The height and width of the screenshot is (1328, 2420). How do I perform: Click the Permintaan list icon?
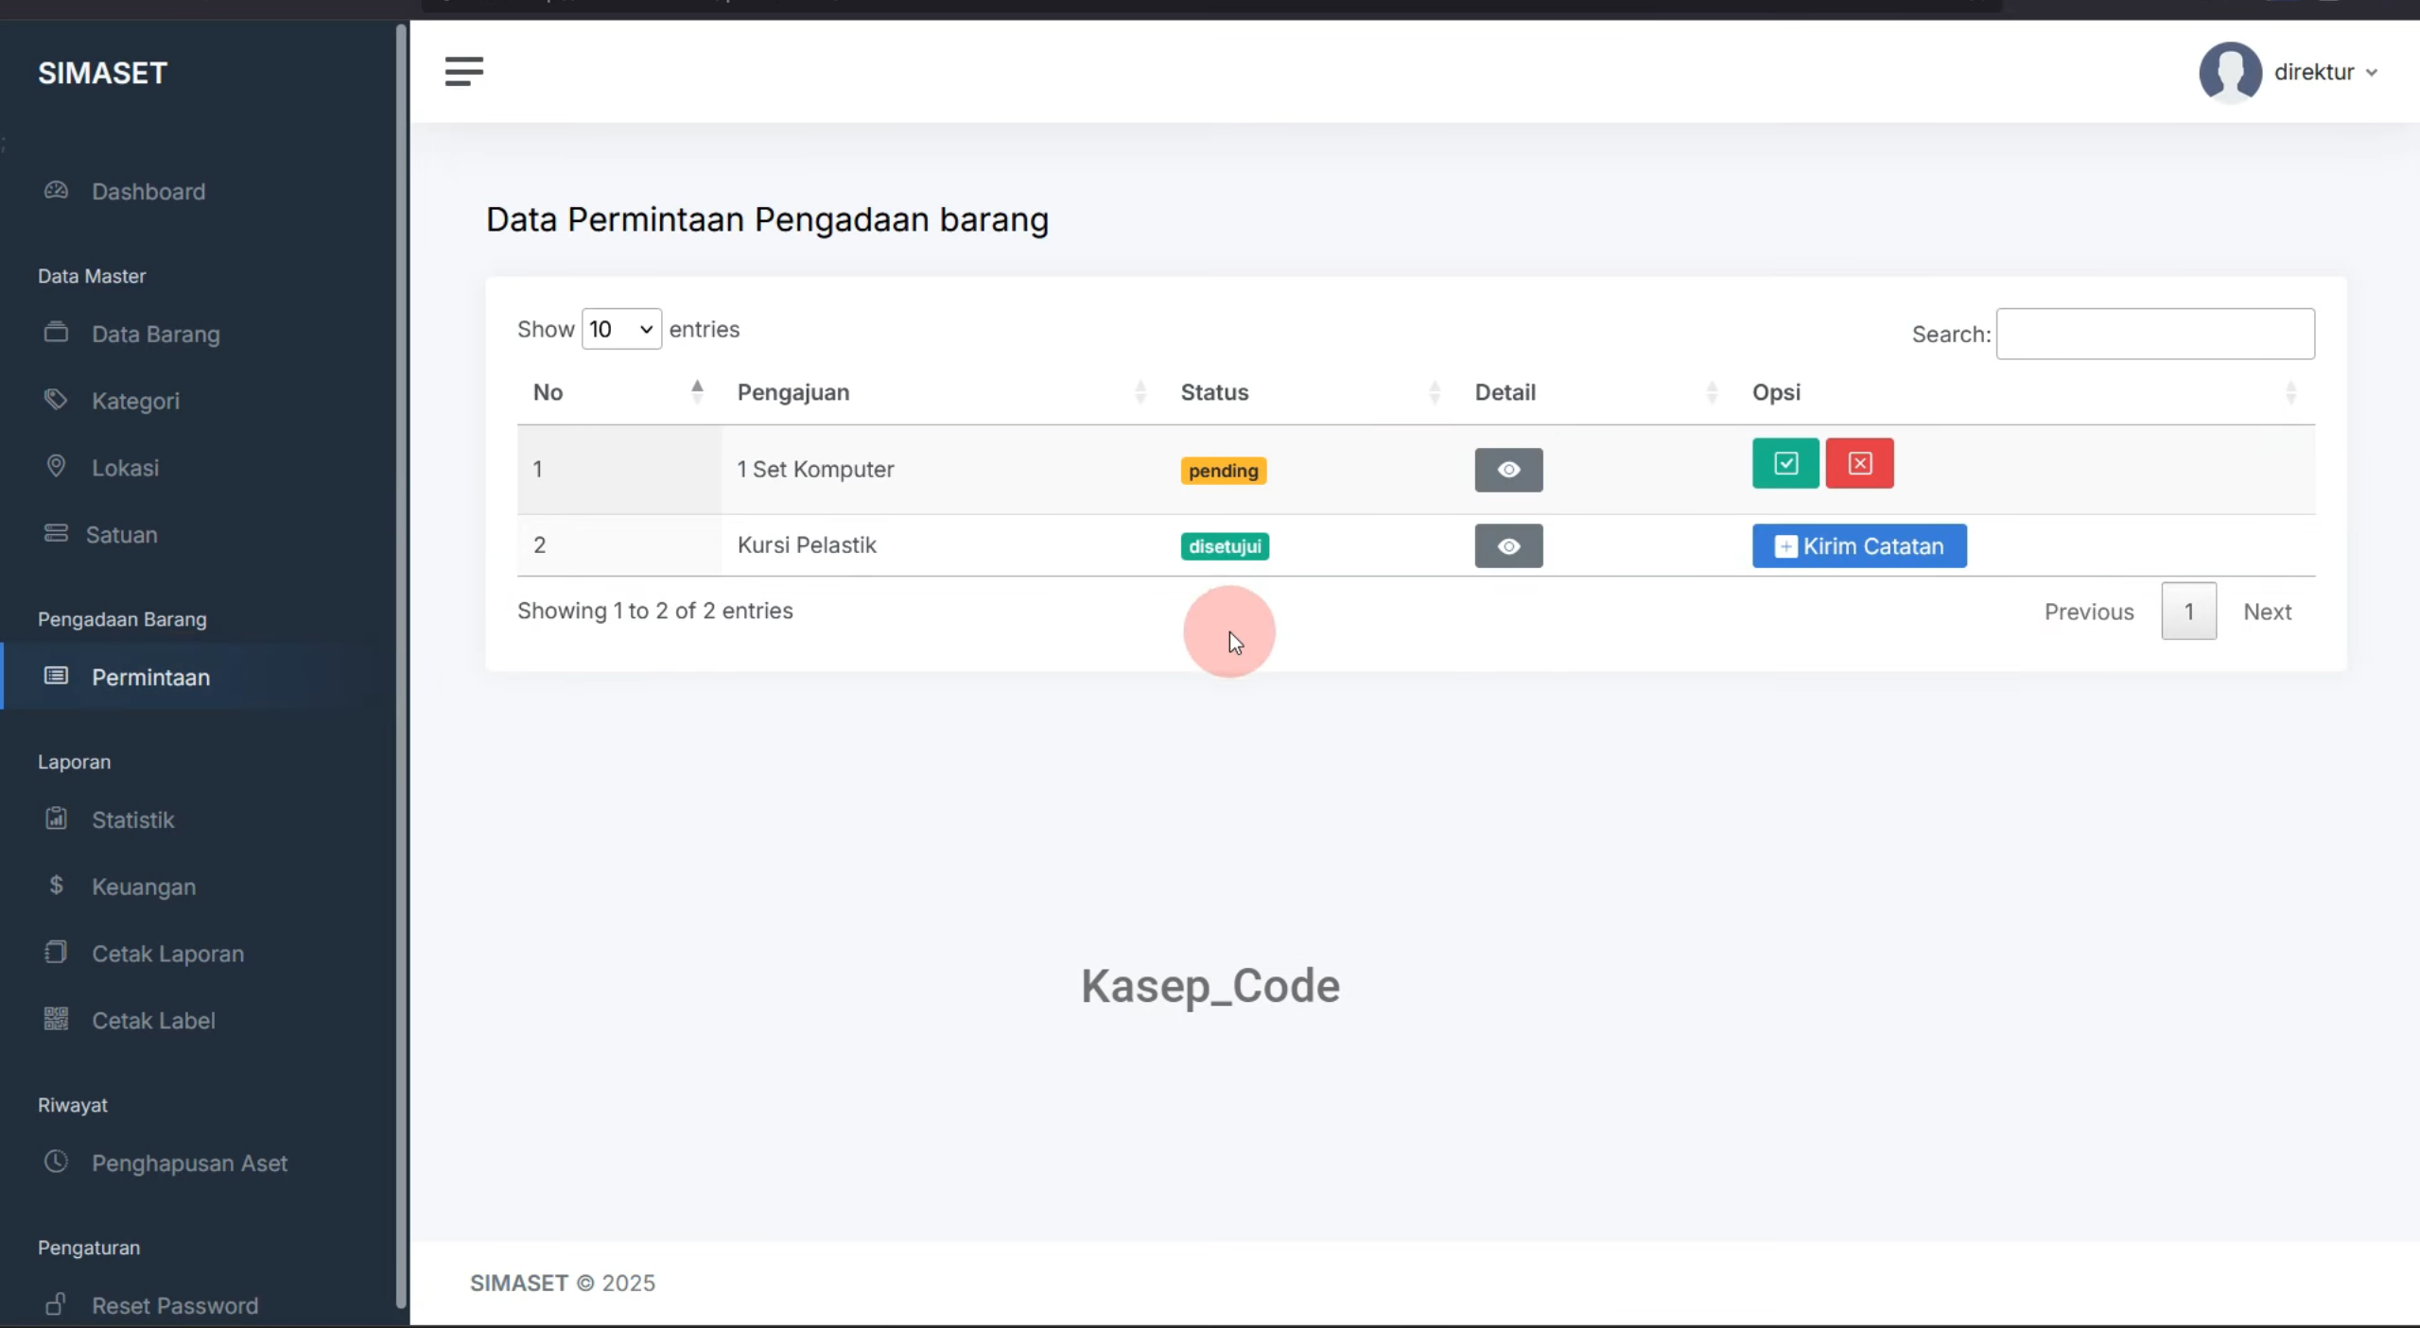pos(56,675)
